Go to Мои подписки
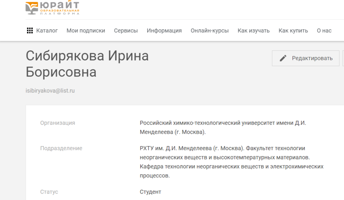Screen dimensions: 344x200 (x=86, y=31)
